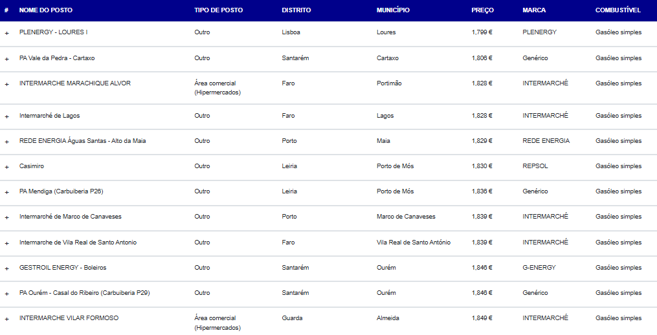This screenshot has width=657, height=335.
Task: Expand the Intermarché de Lagos row
Action: [6, 116]
